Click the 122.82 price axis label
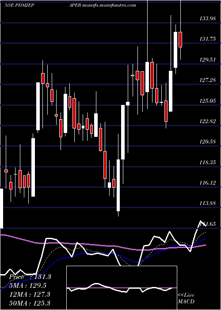 coord(208,121)
